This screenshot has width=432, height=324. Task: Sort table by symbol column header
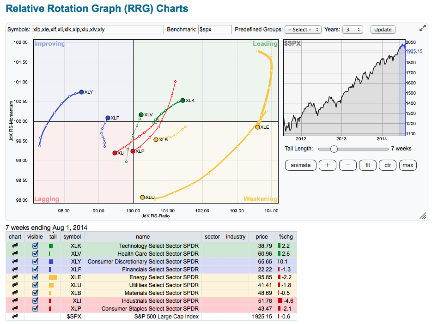[72, 237]
